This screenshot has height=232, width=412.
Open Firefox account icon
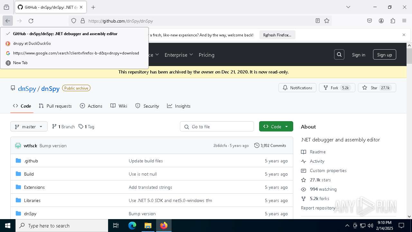[x=381, y=21]
